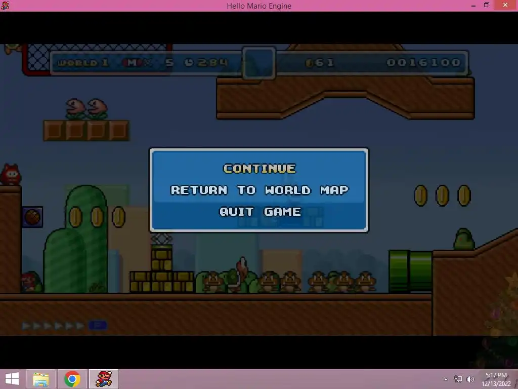Screen dimensions: 518x389
Task: Minimize the Hello Mario Engine window
Action: [x=473, y=6]
